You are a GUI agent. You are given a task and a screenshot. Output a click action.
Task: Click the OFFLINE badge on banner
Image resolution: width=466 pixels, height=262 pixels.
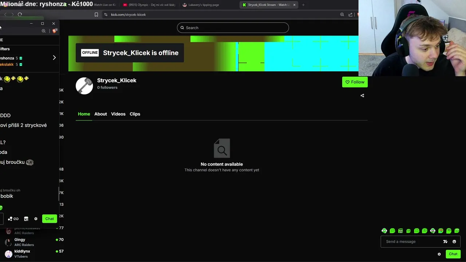coord(90,53)
